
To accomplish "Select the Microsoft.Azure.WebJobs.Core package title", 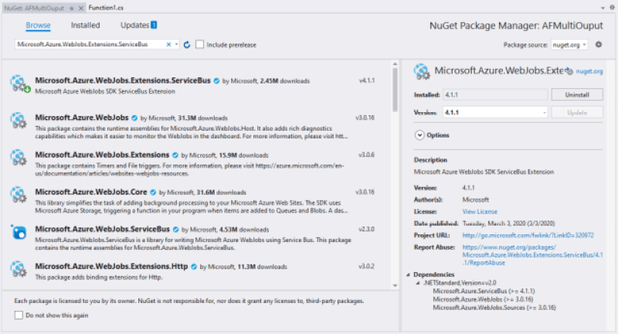I will [91, 192].
